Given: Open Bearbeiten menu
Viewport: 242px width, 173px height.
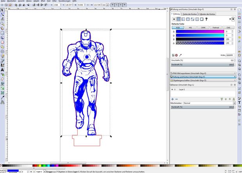Looking at the screenshot, I should (x=12, y=1).
